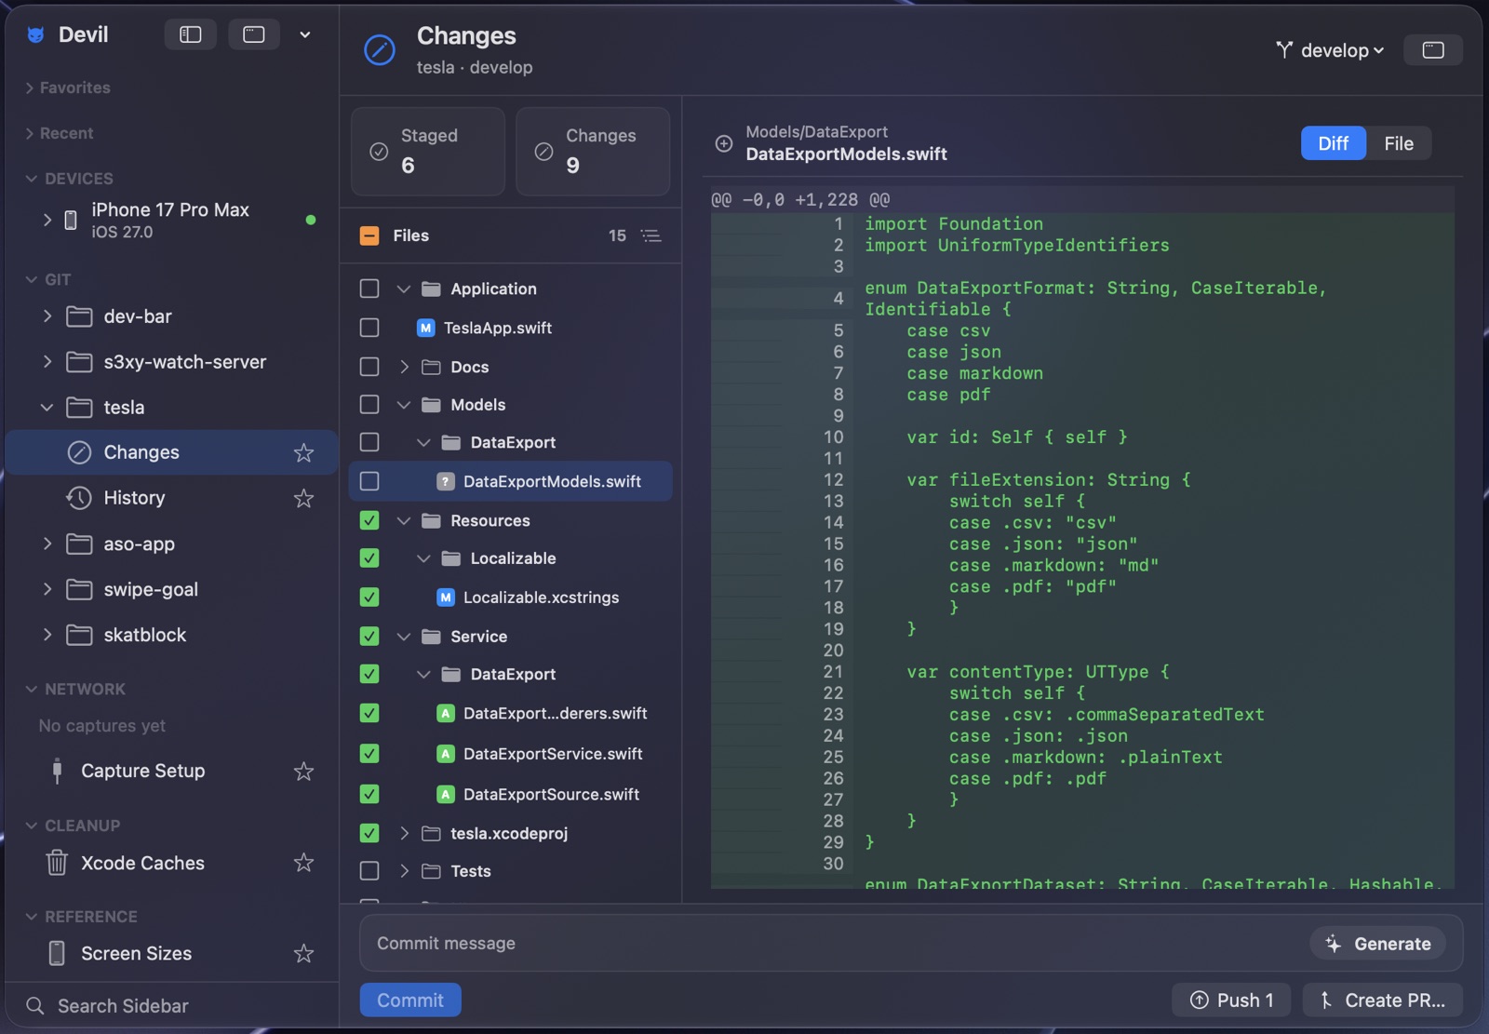Collapse the DEVICES section
The height and width of the screenshot is (1034, 1489).
[32, 179]
